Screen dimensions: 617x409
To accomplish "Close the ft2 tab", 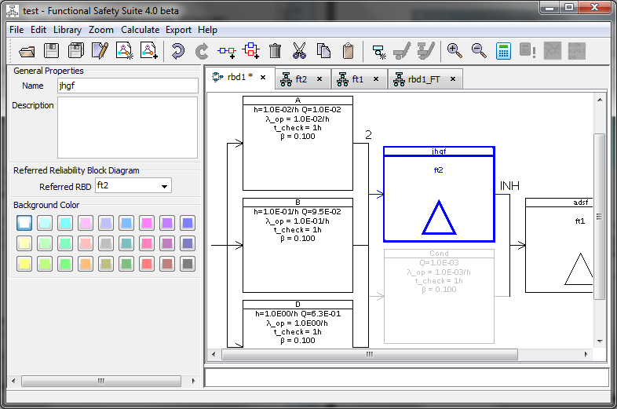I will (320, 79).
